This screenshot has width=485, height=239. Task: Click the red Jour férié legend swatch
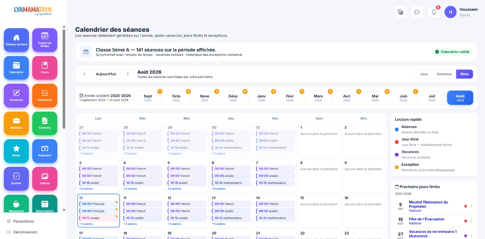pyautogui.click(x=397, y=142)
